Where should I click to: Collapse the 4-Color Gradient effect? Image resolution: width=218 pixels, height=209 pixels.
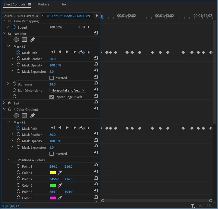4,109
